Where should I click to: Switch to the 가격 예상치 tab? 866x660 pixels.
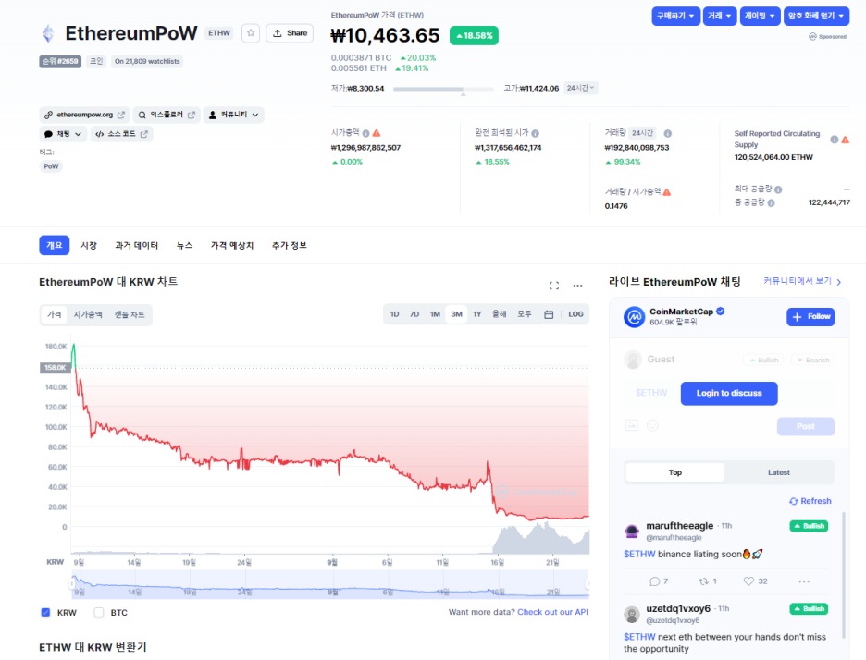pos(232,245)
